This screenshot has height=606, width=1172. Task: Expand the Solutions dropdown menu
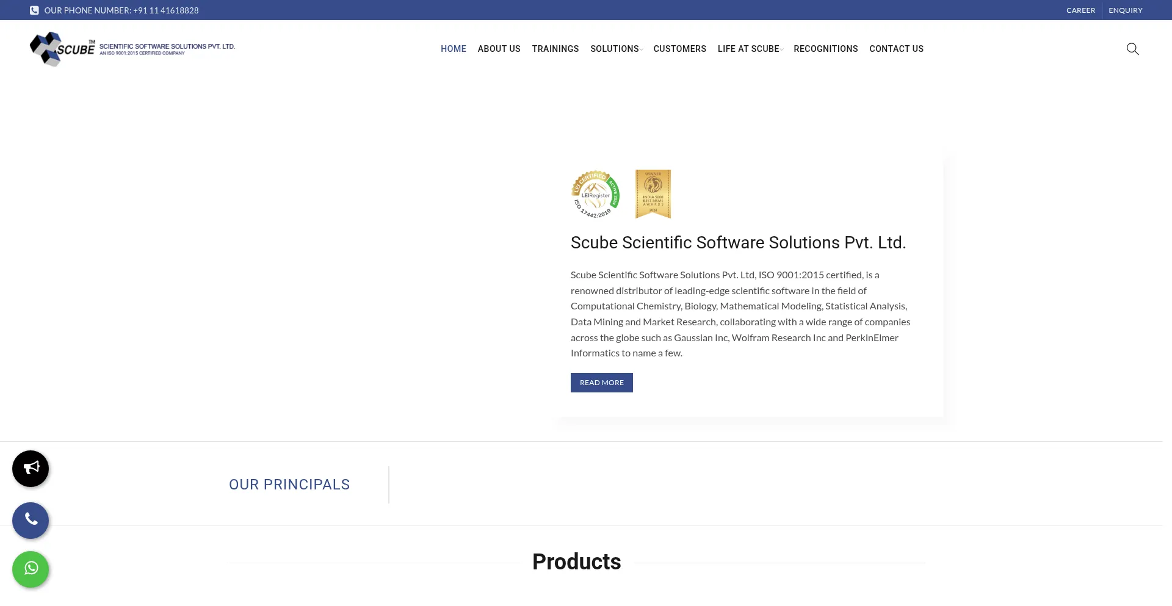616,49
